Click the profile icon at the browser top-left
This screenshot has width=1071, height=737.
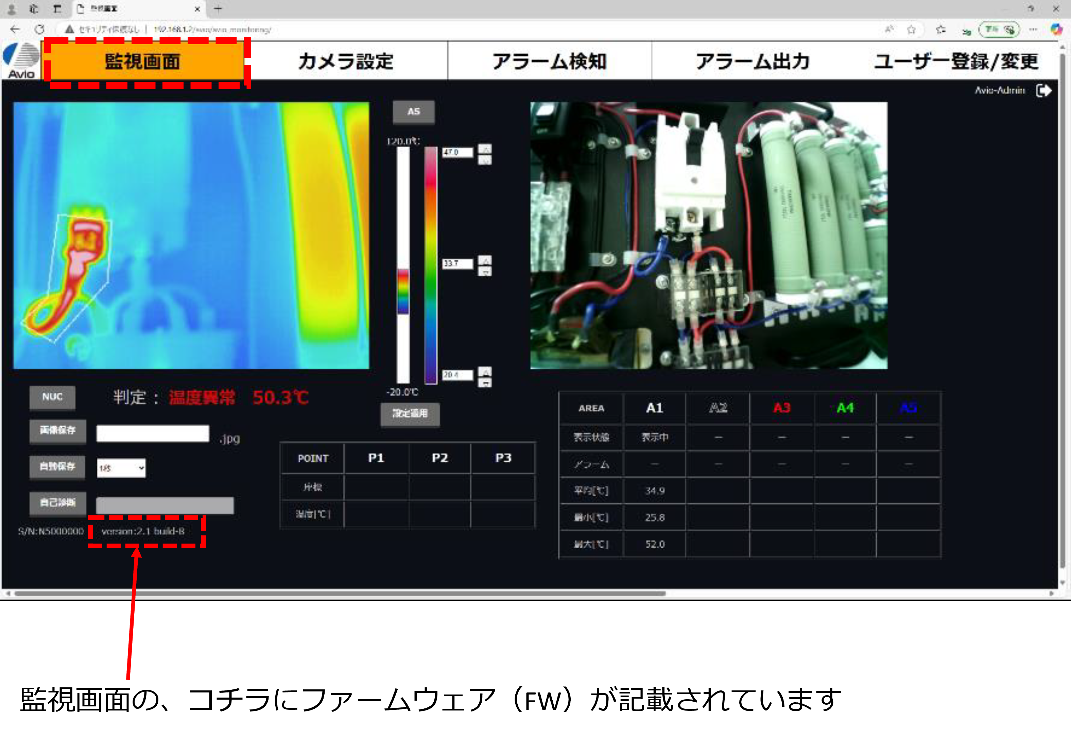coord(12,8)
